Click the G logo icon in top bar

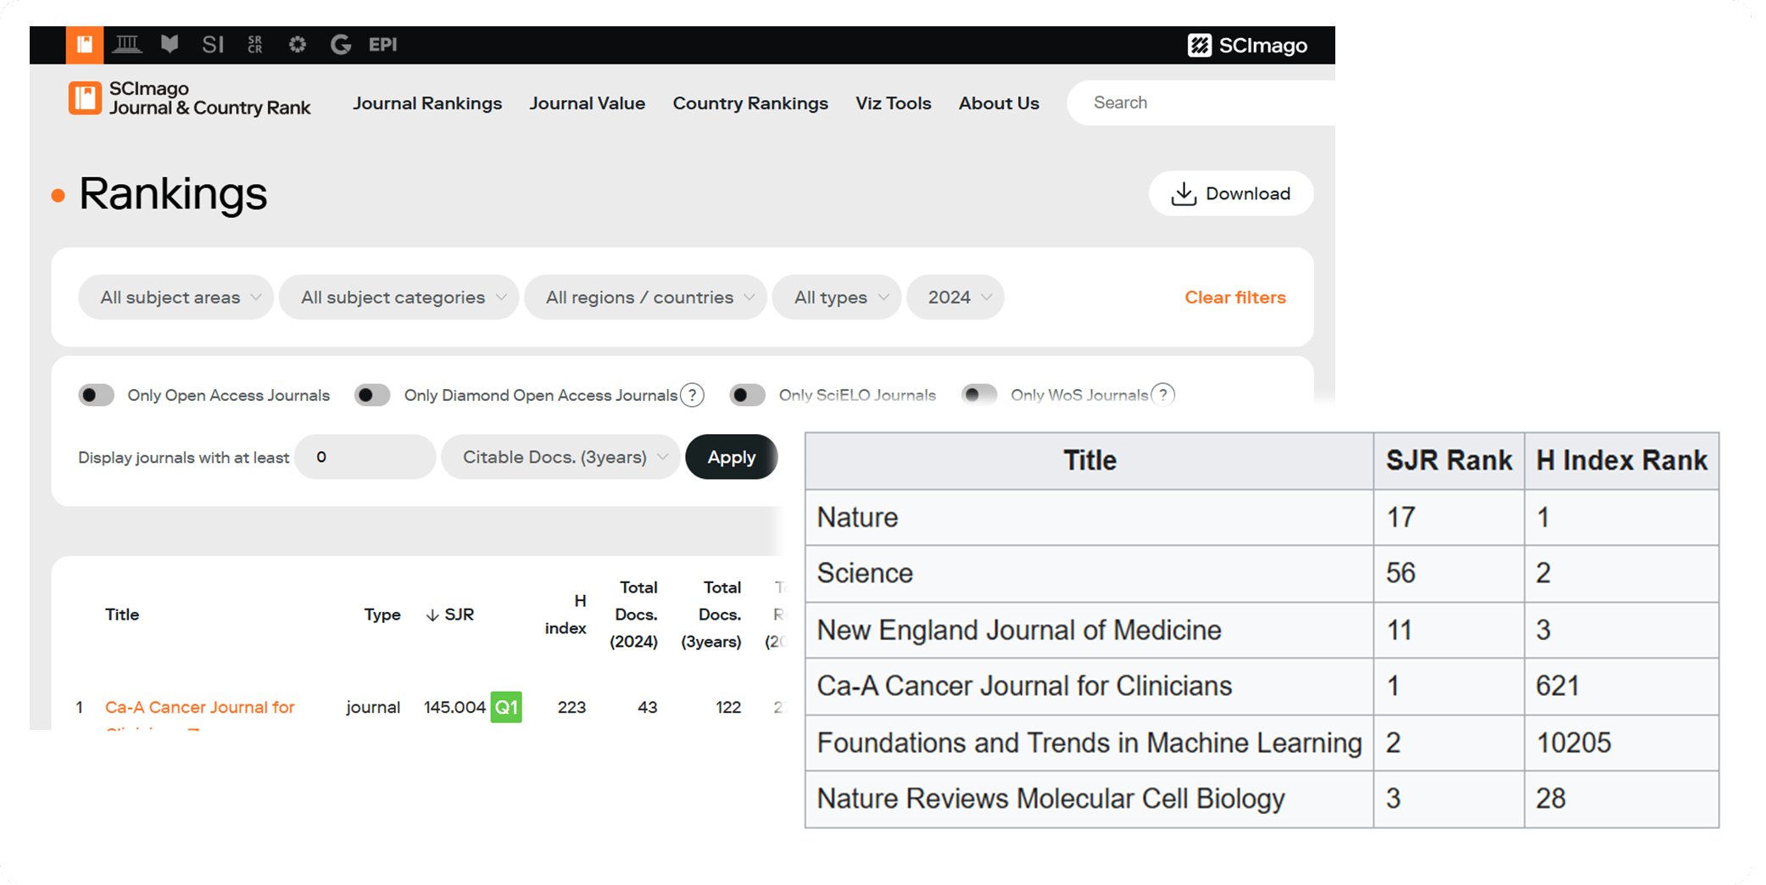click(341, 45)
